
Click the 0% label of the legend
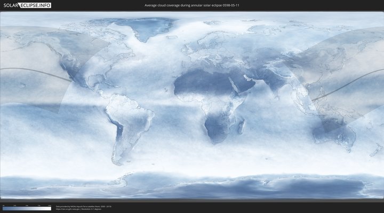tap(3, 206)
